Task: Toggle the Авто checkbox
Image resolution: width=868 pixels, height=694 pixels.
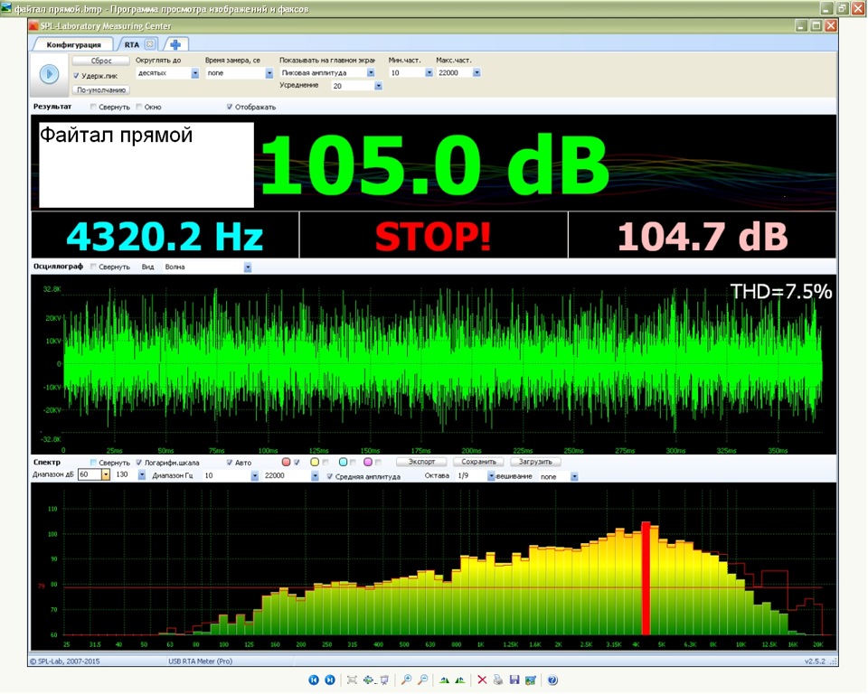Action: 229,463
